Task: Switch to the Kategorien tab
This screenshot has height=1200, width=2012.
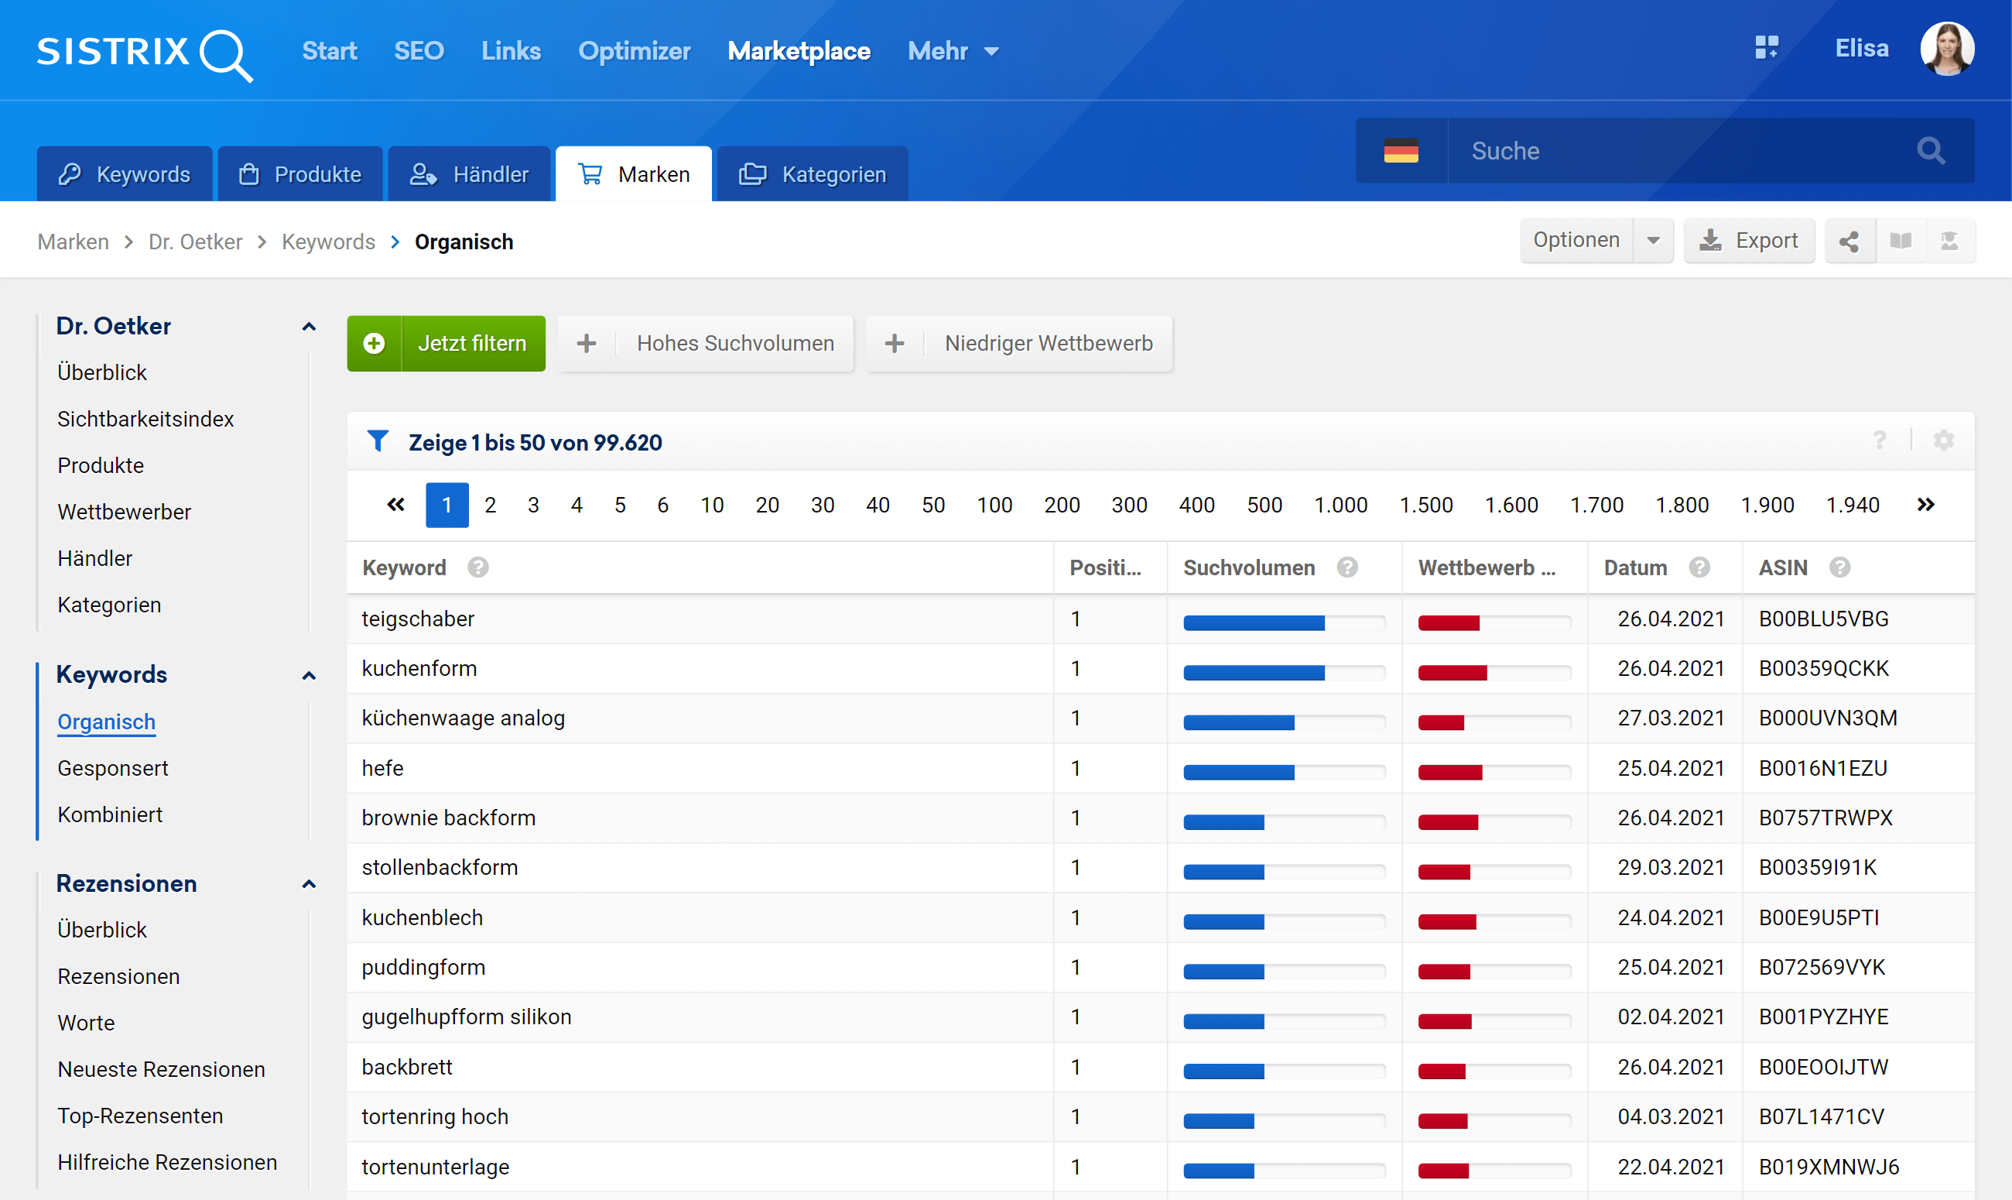Action: pyautogui.click(x=813, y=175)
